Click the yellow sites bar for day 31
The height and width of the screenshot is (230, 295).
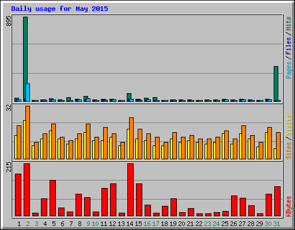point(275,154)
